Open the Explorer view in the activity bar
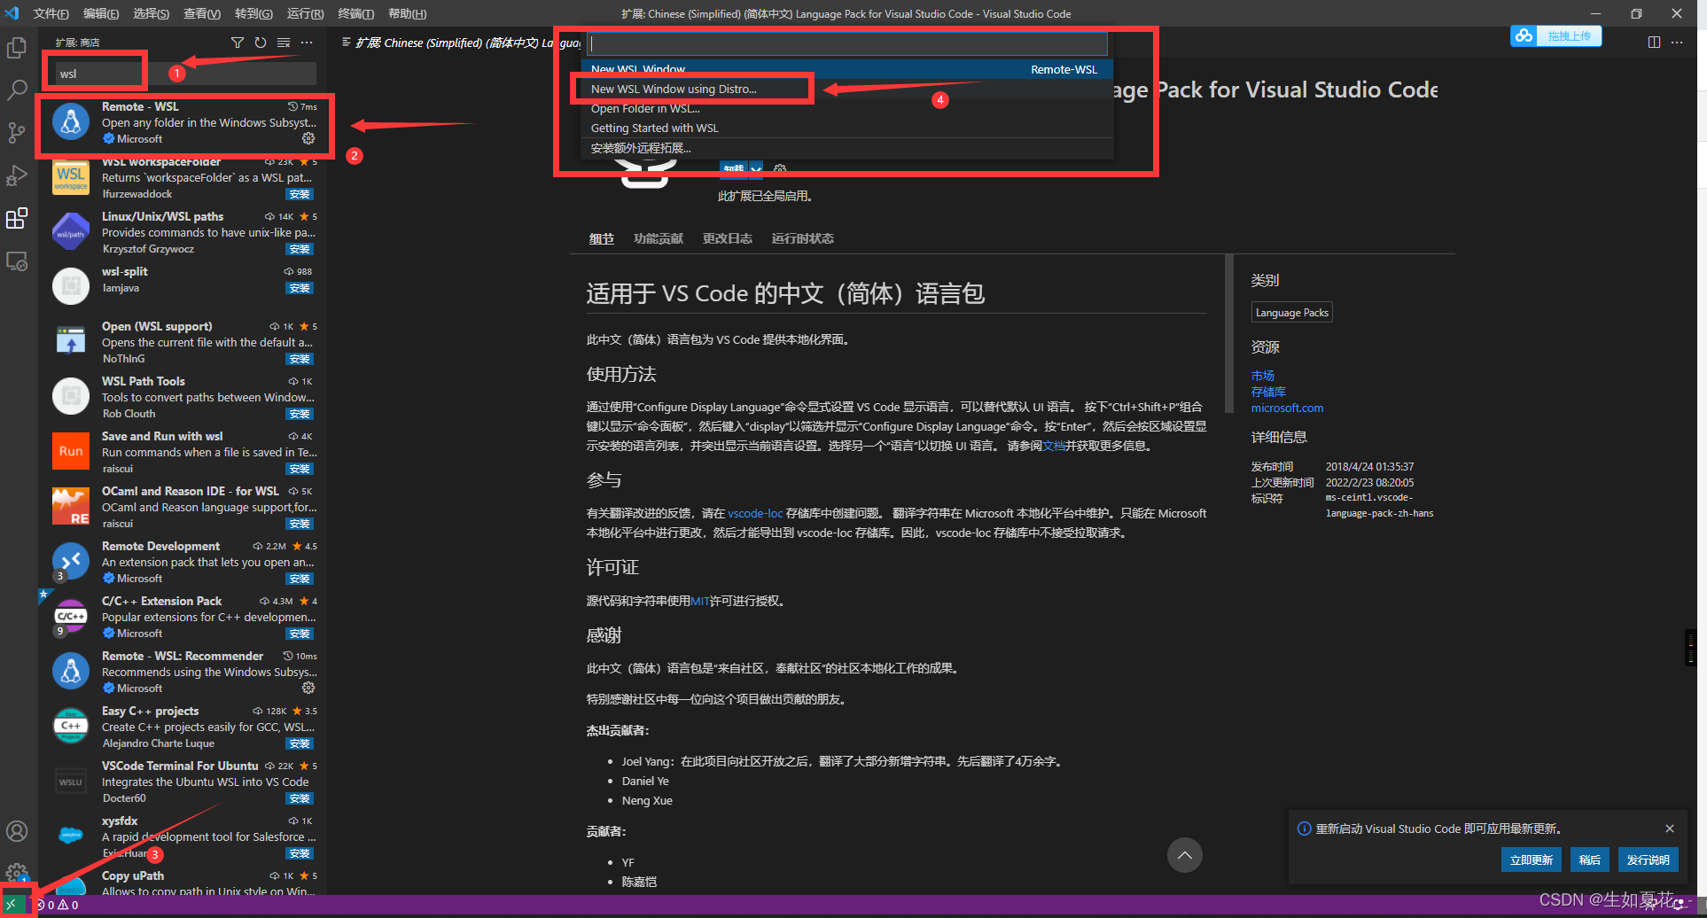 coord(17,48)
